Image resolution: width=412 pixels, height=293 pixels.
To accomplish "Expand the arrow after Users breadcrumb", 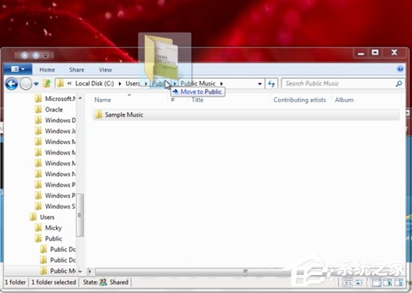I will pos(146,84).
